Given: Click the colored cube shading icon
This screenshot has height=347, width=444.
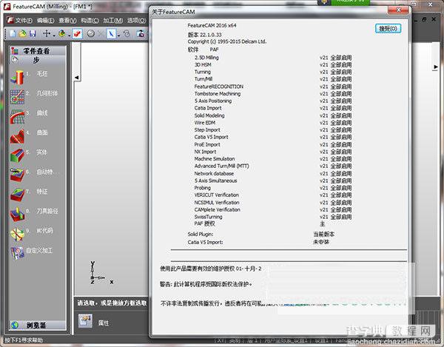Looking at the screenshot, I should coord(61,34).
